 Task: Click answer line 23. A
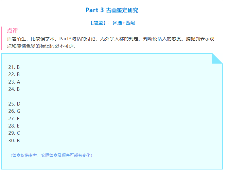14,82
